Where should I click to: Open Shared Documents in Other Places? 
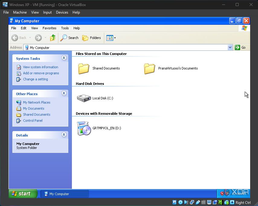[x=37, y=114]
